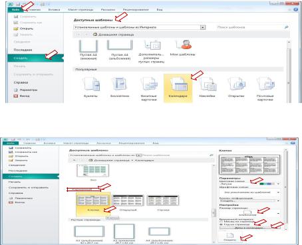The height and width of the screenshot is (245, 302).
Task: Expand the Шрифтовая схема dropdown
Action: click(278, 193)
